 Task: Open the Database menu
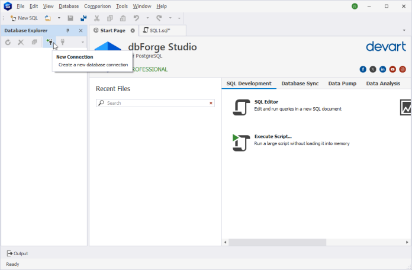click(69, 6)
